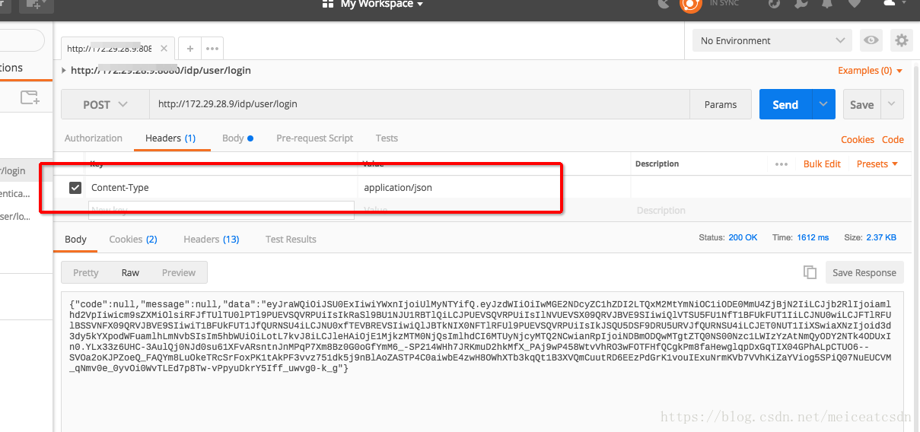Open the response Cookies (2) tab
The width and height of the screenshot is (920, 432).
[133, 239]
